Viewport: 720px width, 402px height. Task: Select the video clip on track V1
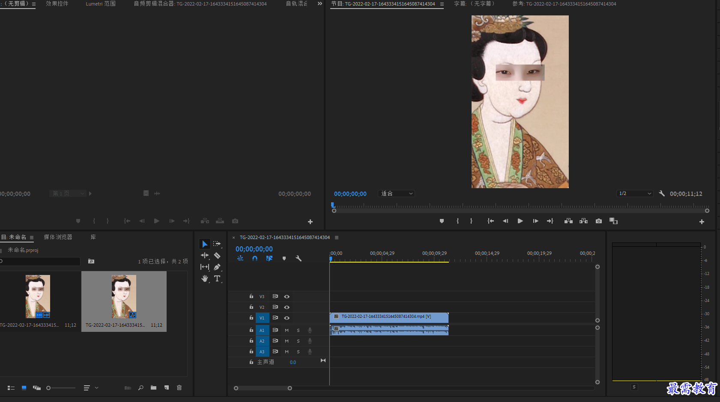click(389, 318)
